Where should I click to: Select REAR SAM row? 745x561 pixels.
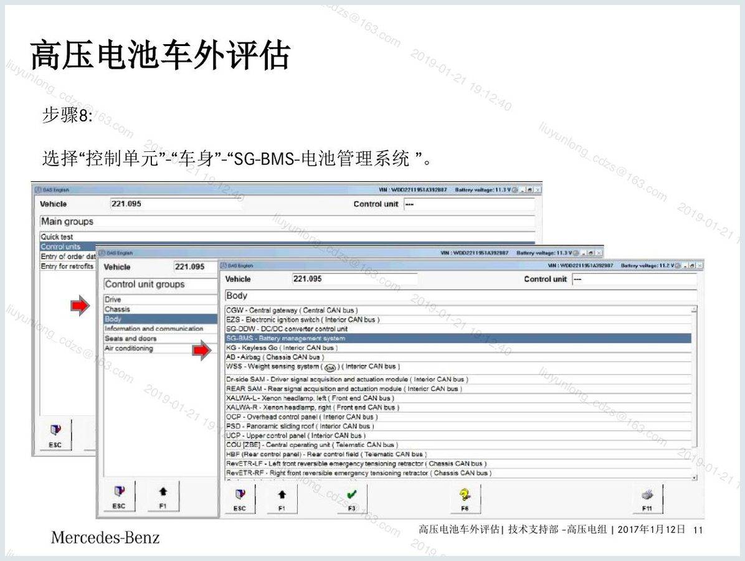click(458, 389)
